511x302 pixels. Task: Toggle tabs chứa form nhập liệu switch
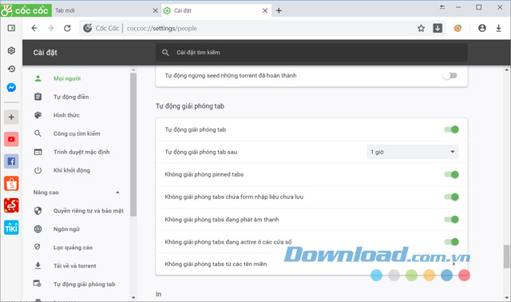pos(452,197)
